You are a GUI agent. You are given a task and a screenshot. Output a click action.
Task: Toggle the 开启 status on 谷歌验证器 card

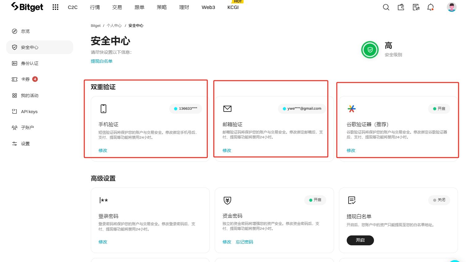pyautogui.click(x=439, y=108)
